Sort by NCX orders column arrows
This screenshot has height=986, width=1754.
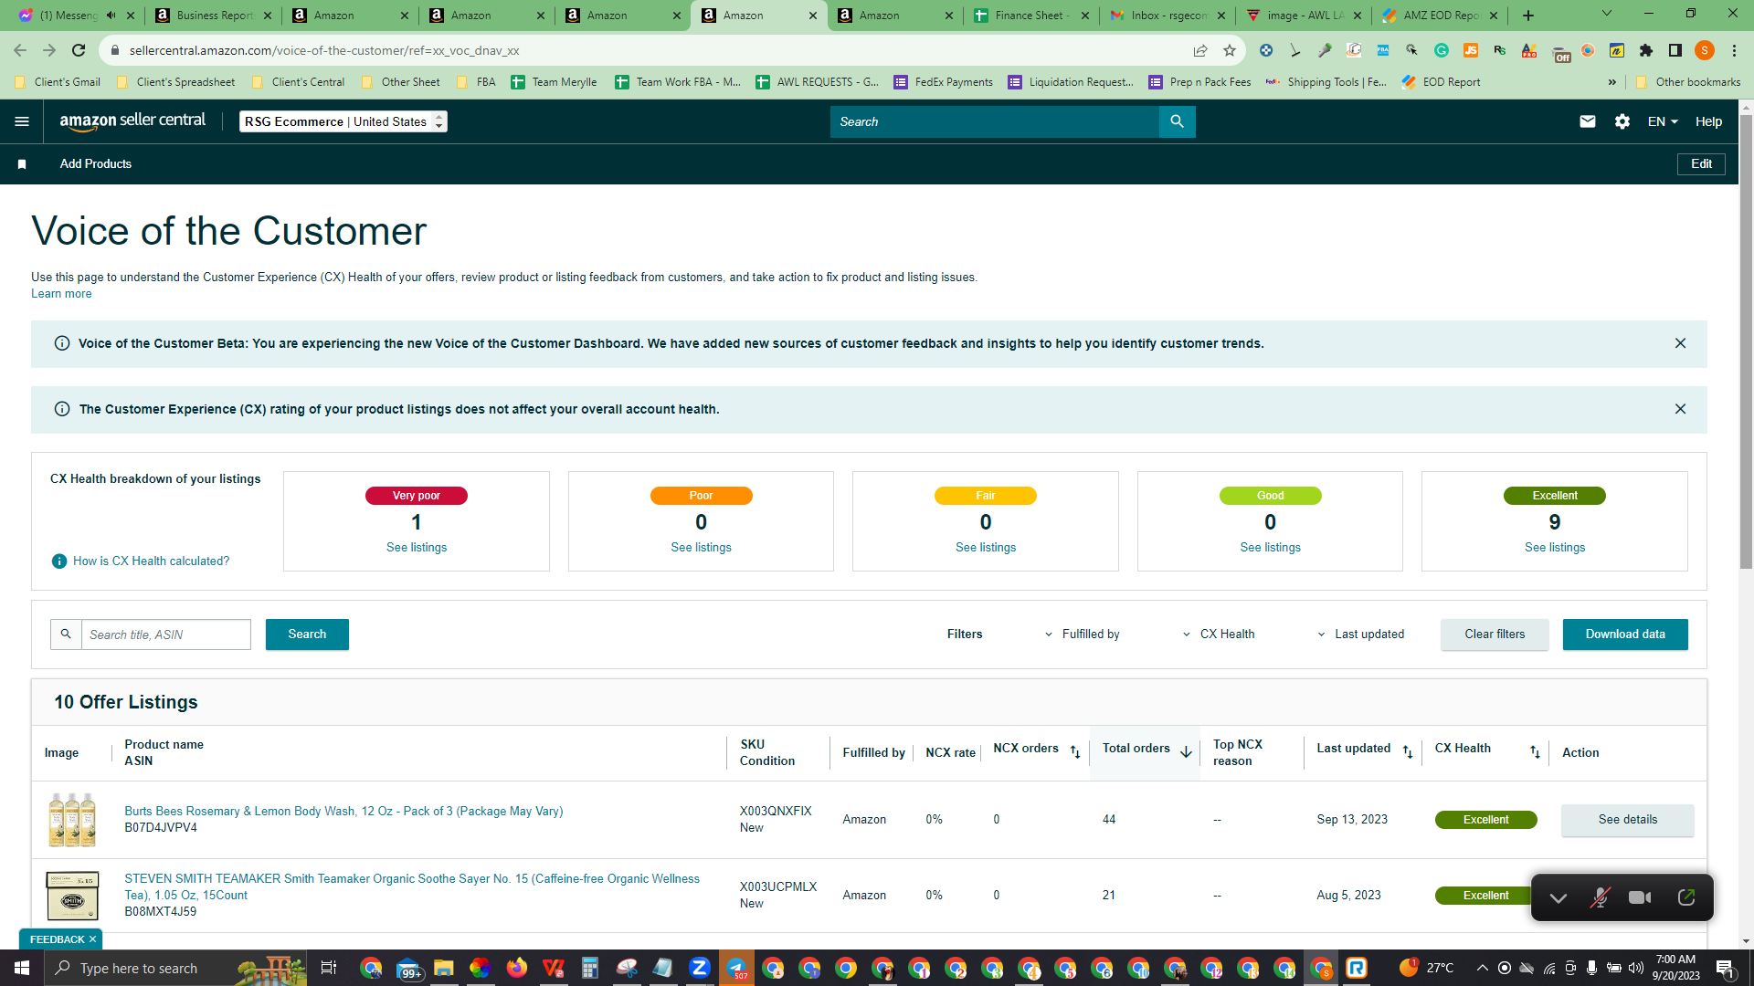[x=1075, y=752]
